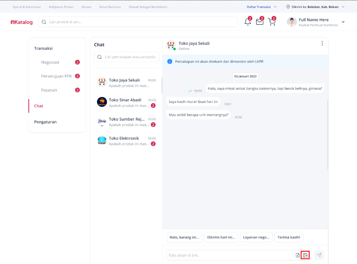Image resolution: width=357 pixels, height=264 pixels.
Task: Click chat list scrollbar
Action: tap(162, 86)
